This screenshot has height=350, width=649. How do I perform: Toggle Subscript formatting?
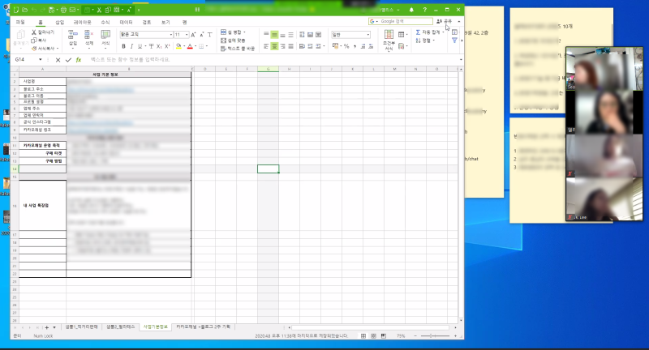[159, 46]
